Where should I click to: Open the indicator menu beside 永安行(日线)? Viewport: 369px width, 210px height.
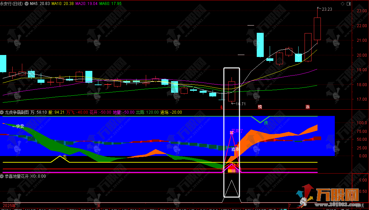26,4
